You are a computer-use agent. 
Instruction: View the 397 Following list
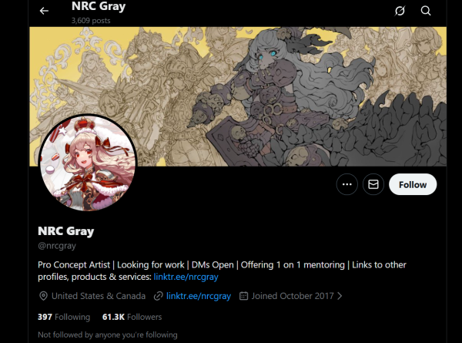tap(64, 317)
